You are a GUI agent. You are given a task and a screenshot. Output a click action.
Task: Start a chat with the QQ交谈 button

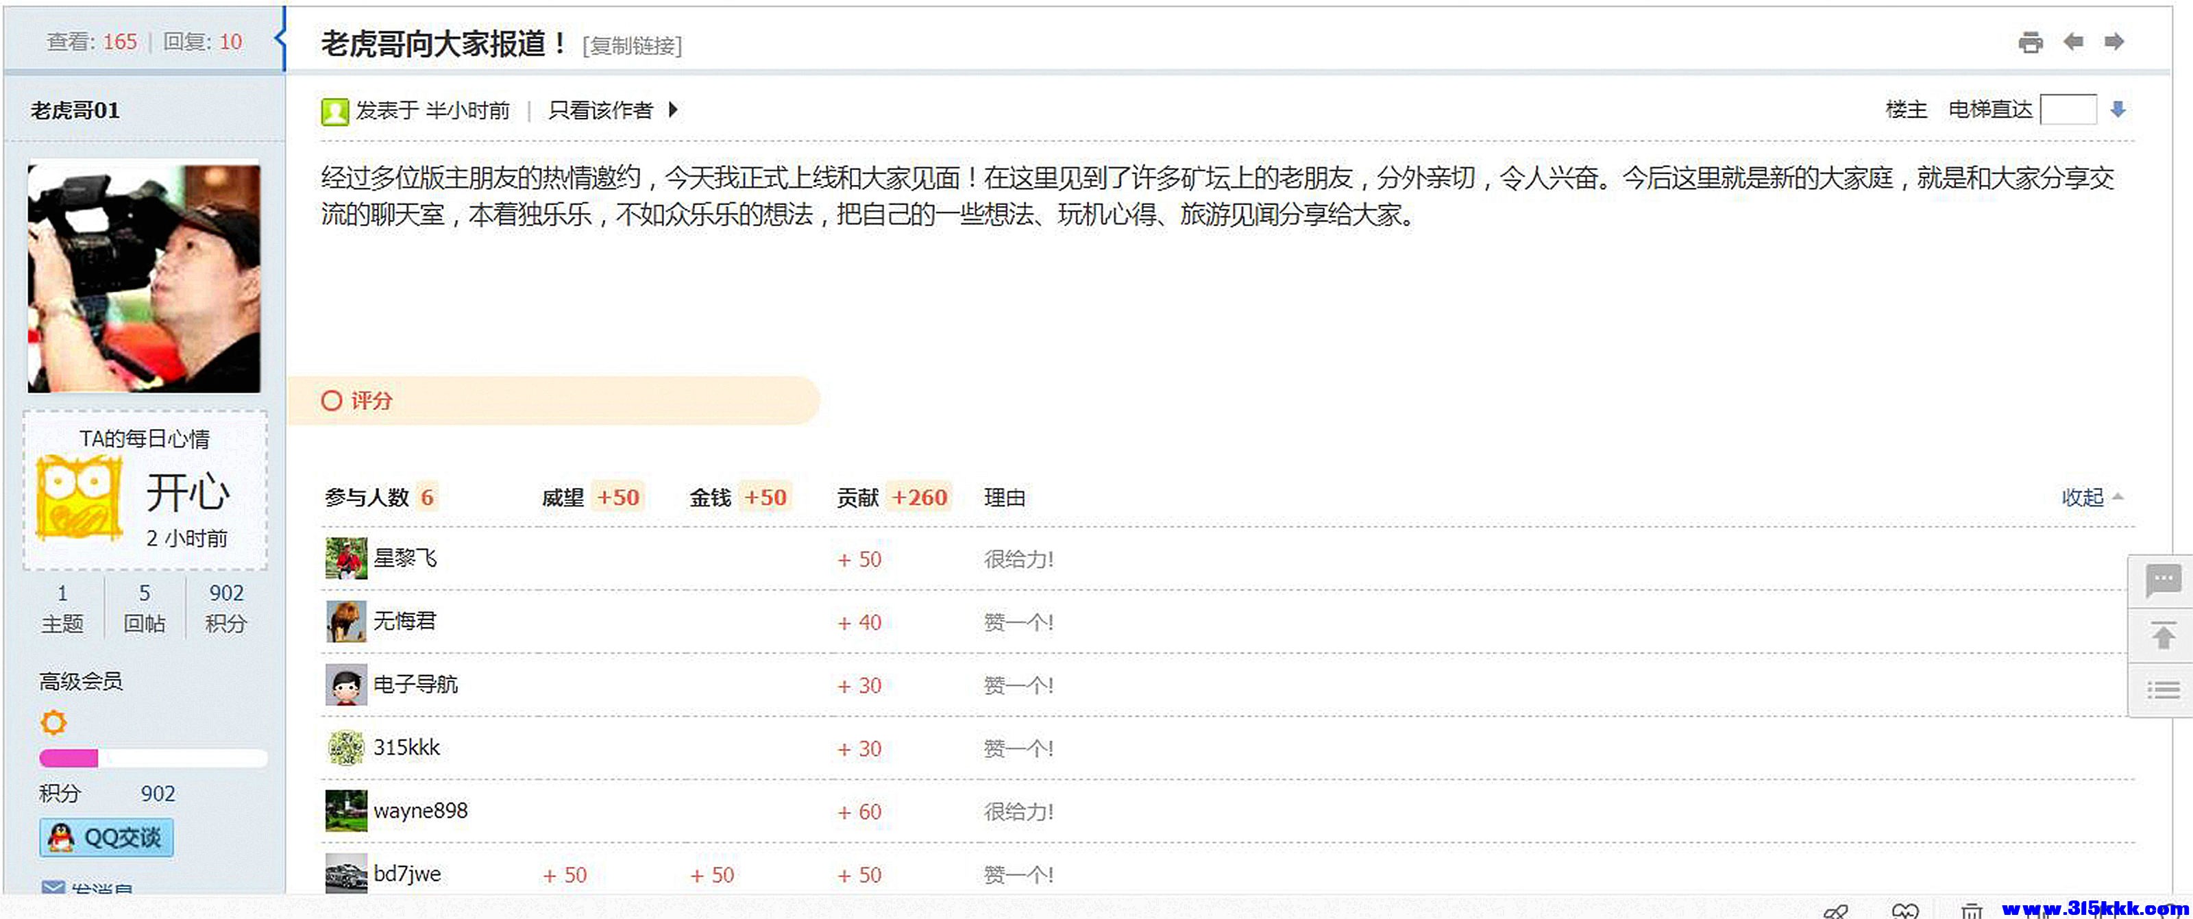click(106, 837)
